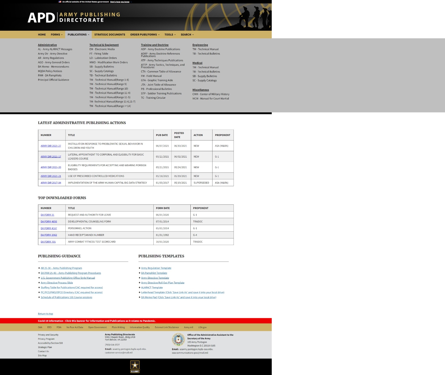Open No Fear Act Data footer link

[x=75, y=327]
